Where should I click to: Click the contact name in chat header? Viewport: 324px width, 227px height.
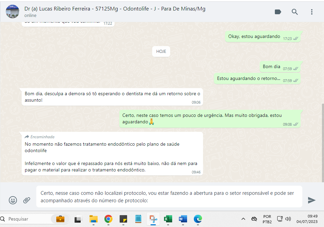pyautogui.click(x=115, y=9)
